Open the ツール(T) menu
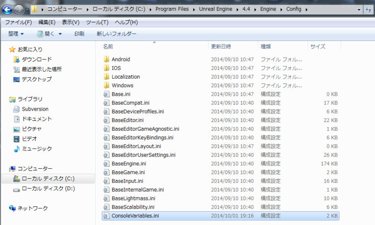This screenshot has height=225, width=375. point(97,22)
